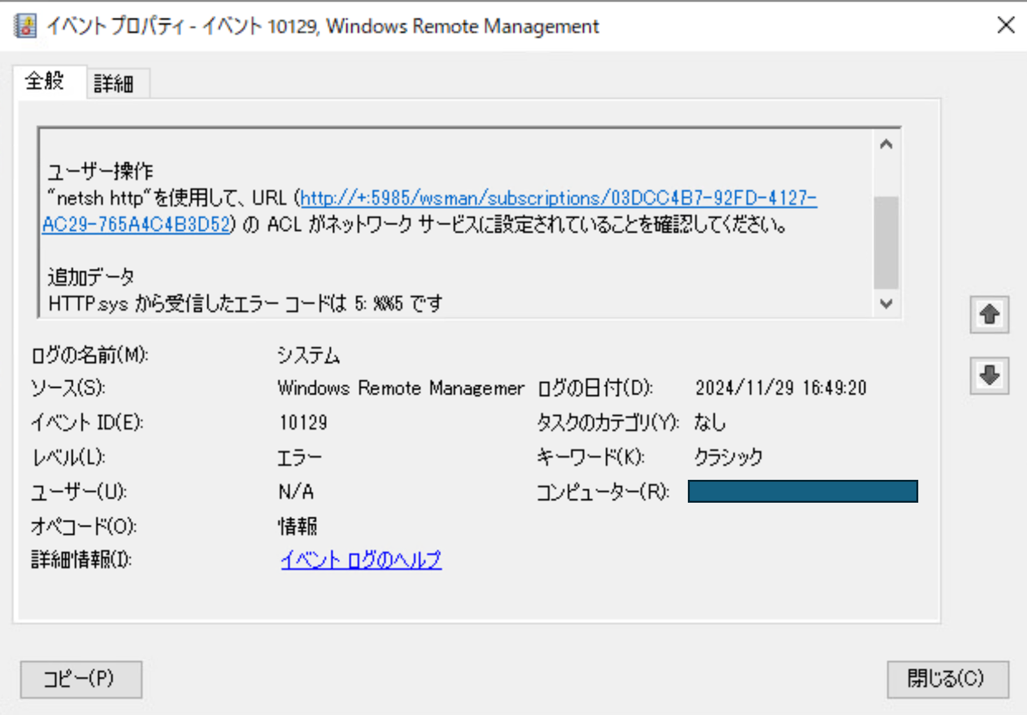Click the next event down-arrow button
This screenshot has height=715, width=1027.
click(x=989, y=376)
